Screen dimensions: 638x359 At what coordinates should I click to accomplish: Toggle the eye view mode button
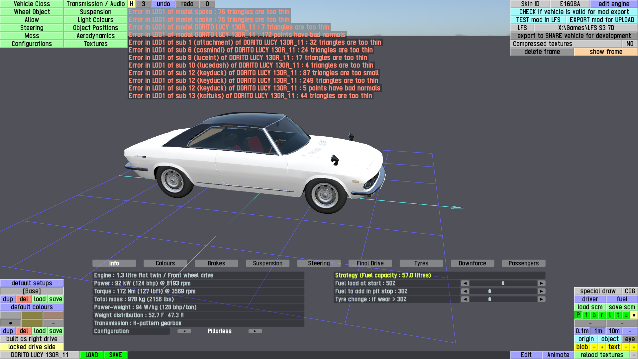[629, 339]
